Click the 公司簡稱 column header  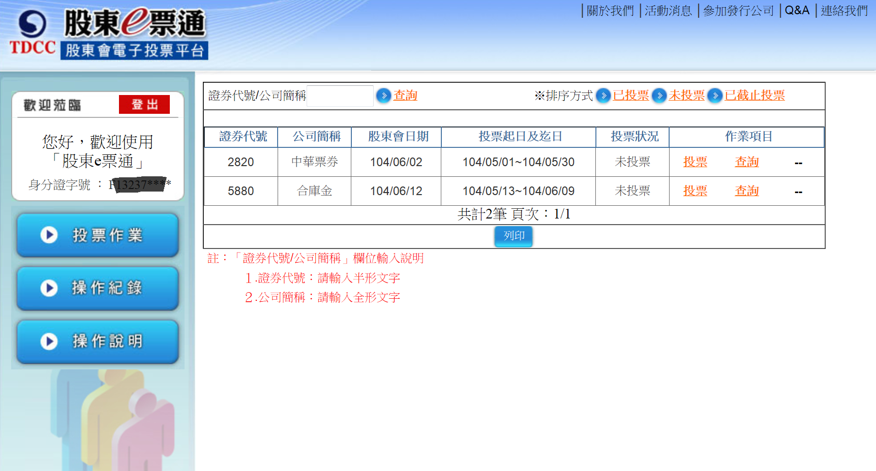(315, 137)
